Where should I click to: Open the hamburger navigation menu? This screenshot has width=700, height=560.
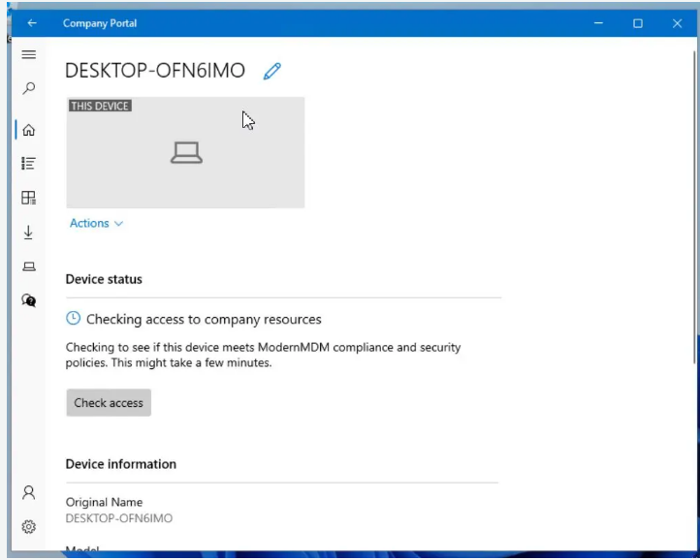pyautogui.click(x=28, y=54)
